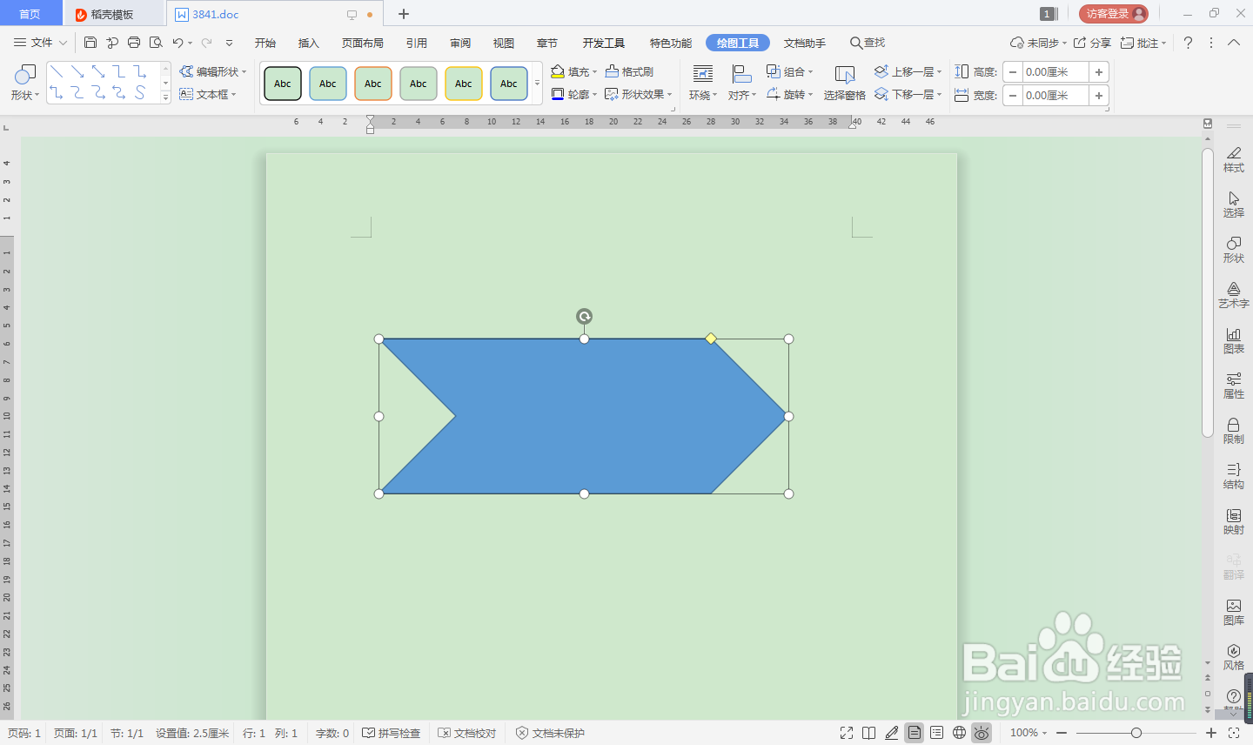1253x745 pixels.
Task: Switch to the 稻壳模板 tab
Action: (112, 14)
